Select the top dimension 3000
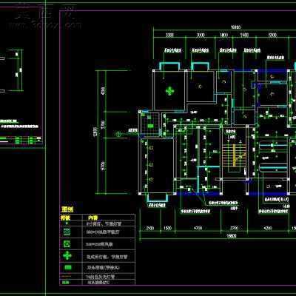 pos(201,36)
